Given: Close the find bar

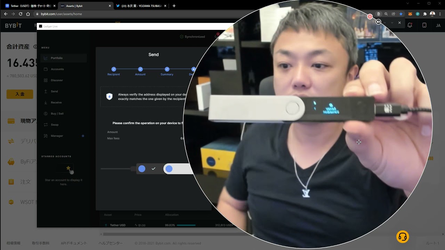Looking at the screenshot, I should tap(399, 23).
